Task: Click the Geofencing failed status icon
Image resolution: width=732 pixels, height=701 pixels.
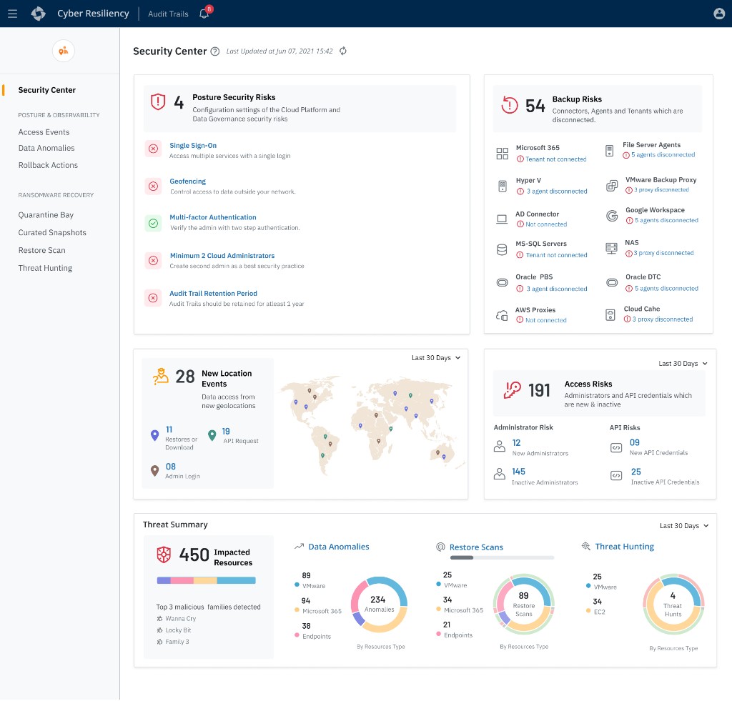Action: pyautogui.click(x=153, y=187)
